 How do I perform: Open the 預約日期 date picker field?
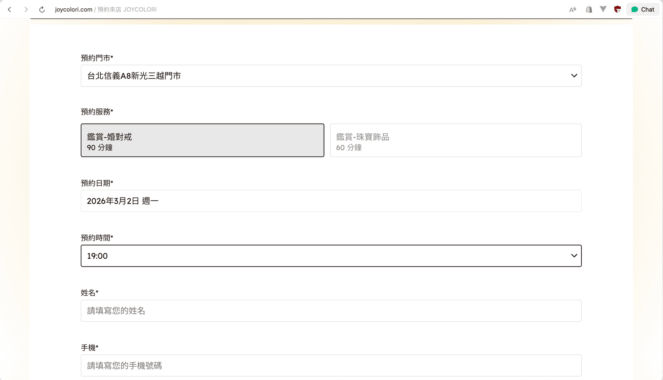(331, 201)
